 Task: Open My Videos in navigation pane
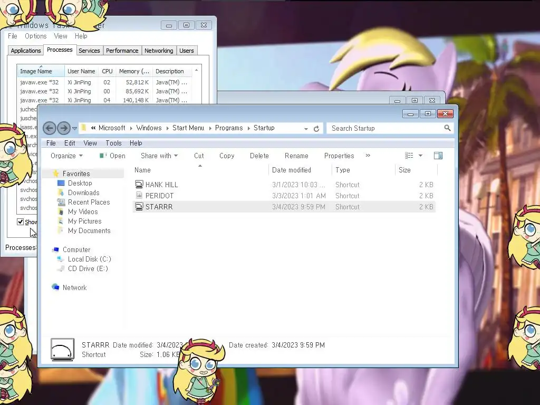[83, 211]
